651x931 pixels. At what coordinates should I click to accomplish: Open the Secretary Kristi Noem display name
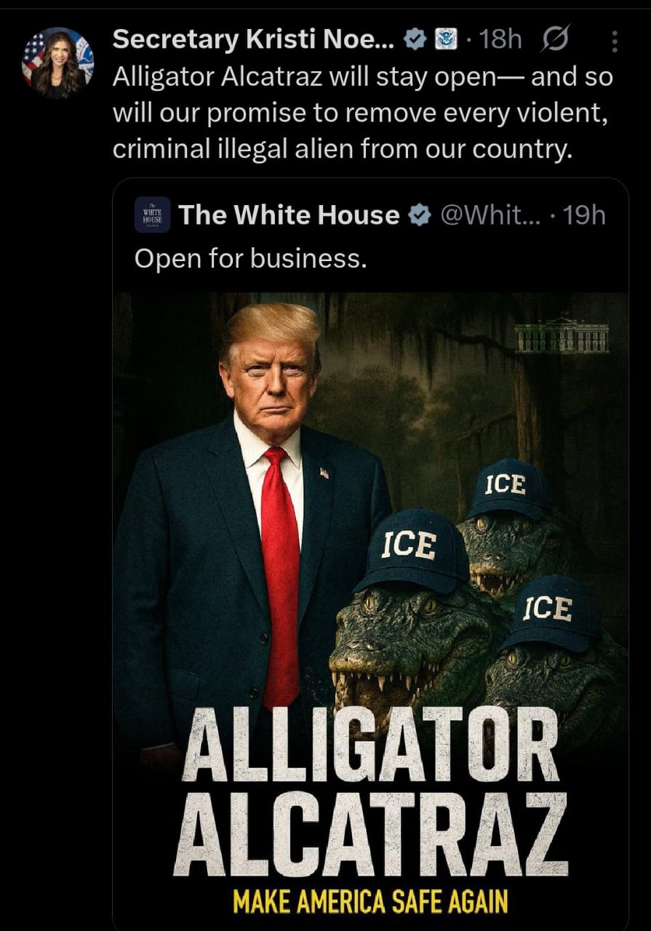point(254,41)
